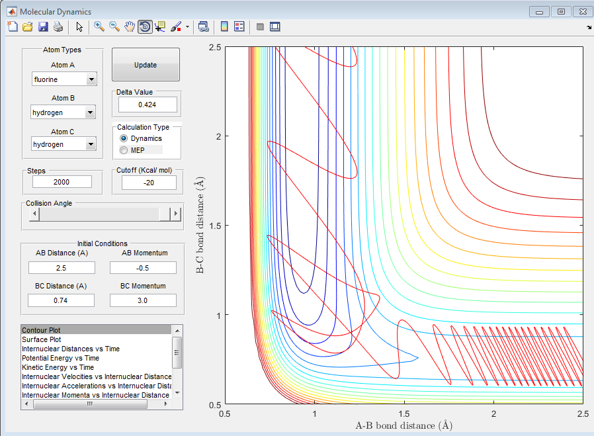
Task: Select the Data Cursor tool
Action: click(x=160, y=26)
